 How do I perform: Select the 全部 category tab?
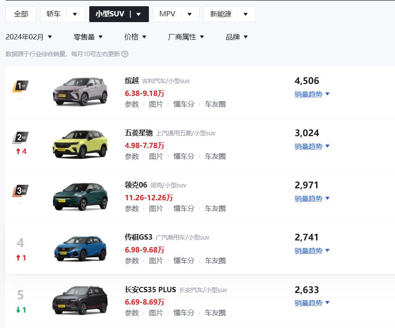(21, 14)
